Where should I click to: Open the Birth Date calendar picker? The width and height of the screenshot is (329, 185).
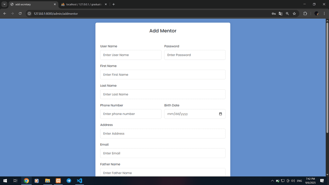pos(220,114)
